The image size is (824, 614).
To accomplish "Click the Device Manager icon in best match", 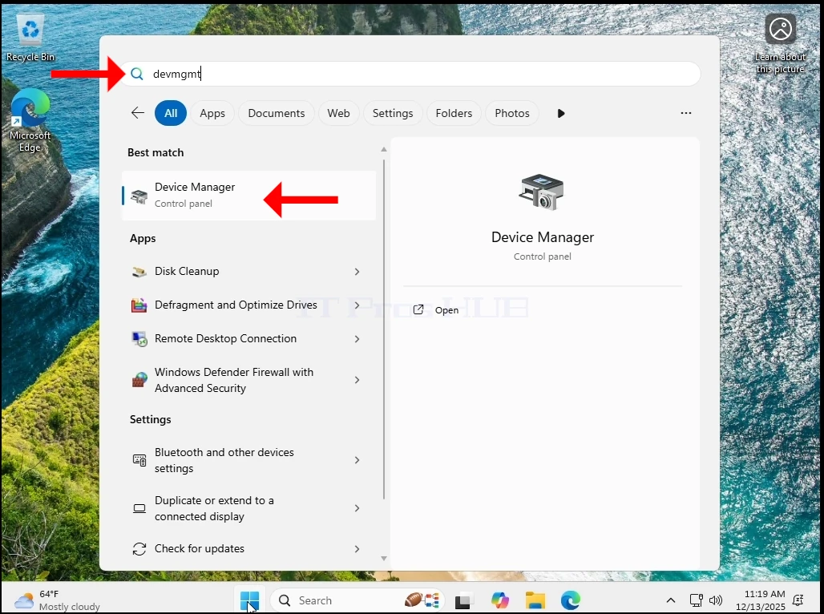I will (139, 196).
